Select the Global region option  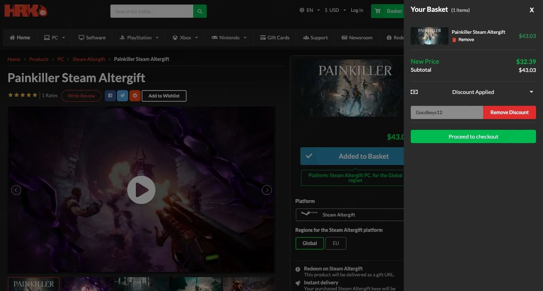(x=310, y=243)
